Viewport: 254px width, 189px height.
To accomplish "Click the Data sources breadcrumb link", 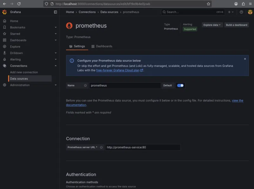I will (x=109, y=12).
